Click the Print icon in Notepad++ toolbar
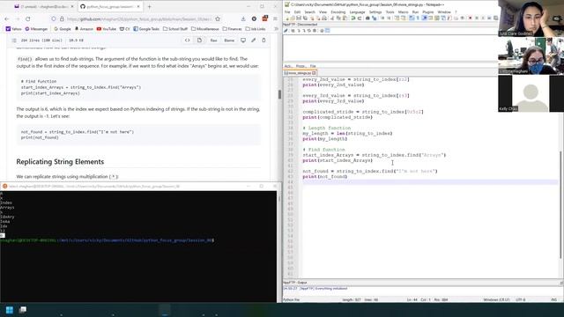 [x=323, y=18]
